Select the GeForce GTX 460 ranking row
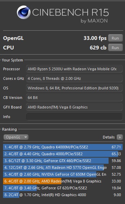Screen dimensions: 125x204 [x=63, y=161]
